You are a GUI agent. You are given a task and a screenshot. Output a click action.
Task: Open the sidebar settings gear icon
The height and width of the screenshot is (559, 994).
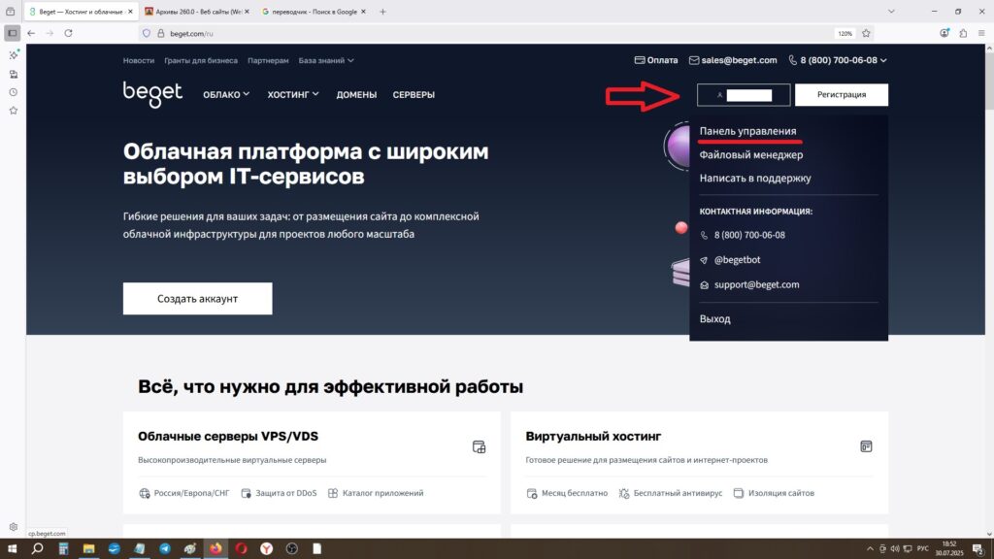coord(14,527)
